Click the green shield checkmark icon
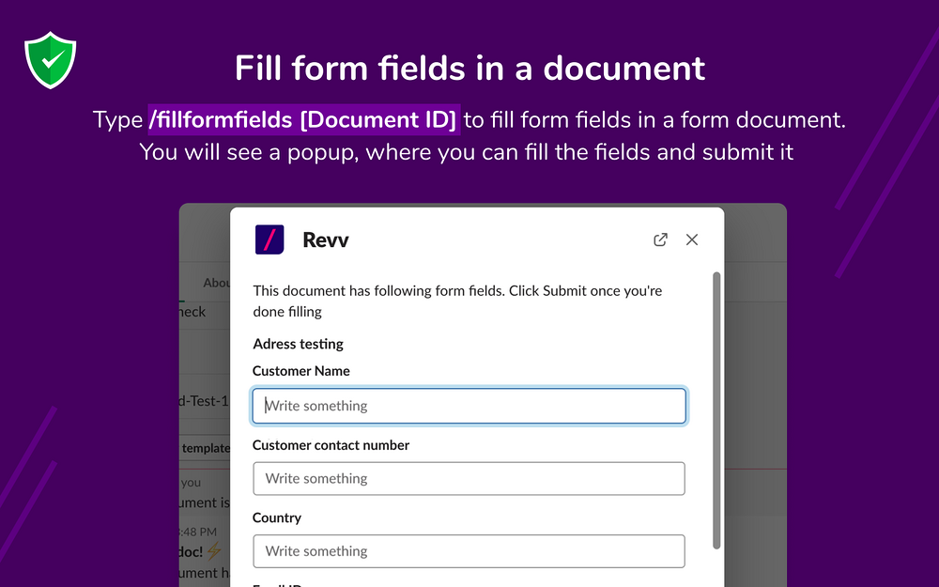 click(51, 60)
